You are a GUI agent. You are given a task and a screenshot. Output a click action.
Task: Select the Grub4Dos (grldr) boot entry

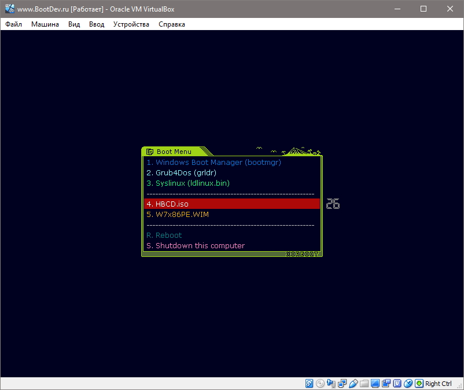tap(181, 172)
